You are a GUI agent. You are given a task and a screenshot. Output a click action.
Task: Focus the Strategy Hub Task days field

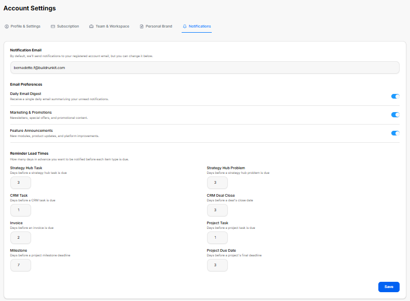[x=21, y=183]
